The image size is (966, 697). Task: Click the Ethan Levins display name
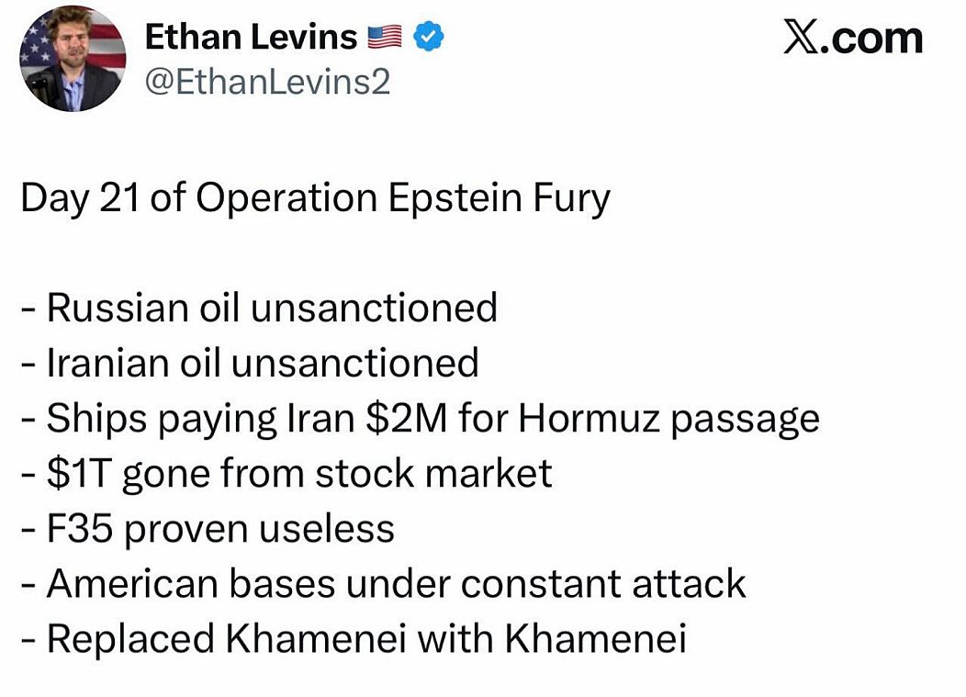click(x=251, y=37)
